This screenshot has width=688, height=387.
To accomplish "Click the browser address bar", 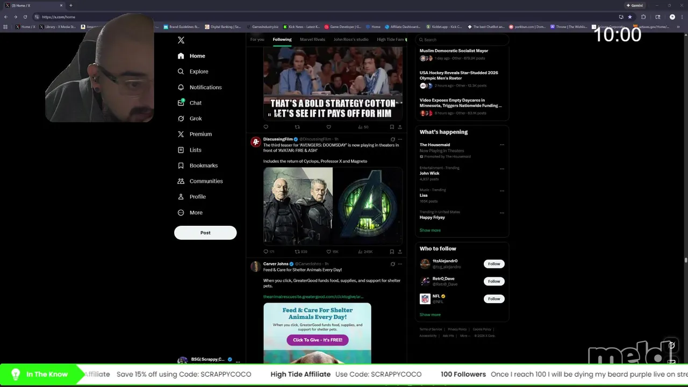I will click(322, 17).
